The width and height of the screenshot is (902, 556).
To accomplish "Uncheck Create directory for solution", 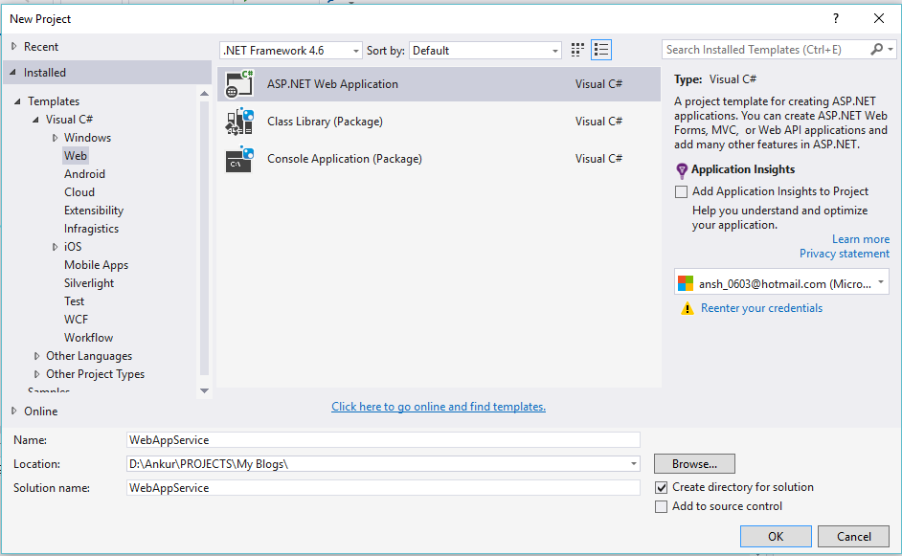I will pyautogui.click(x=662, y=487).
